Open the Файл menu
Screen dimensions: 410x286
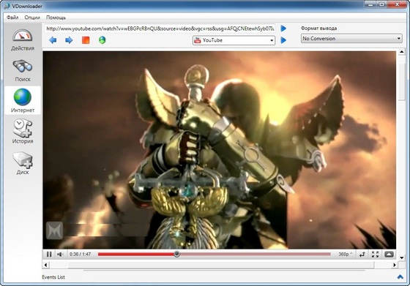coord(12,18)
